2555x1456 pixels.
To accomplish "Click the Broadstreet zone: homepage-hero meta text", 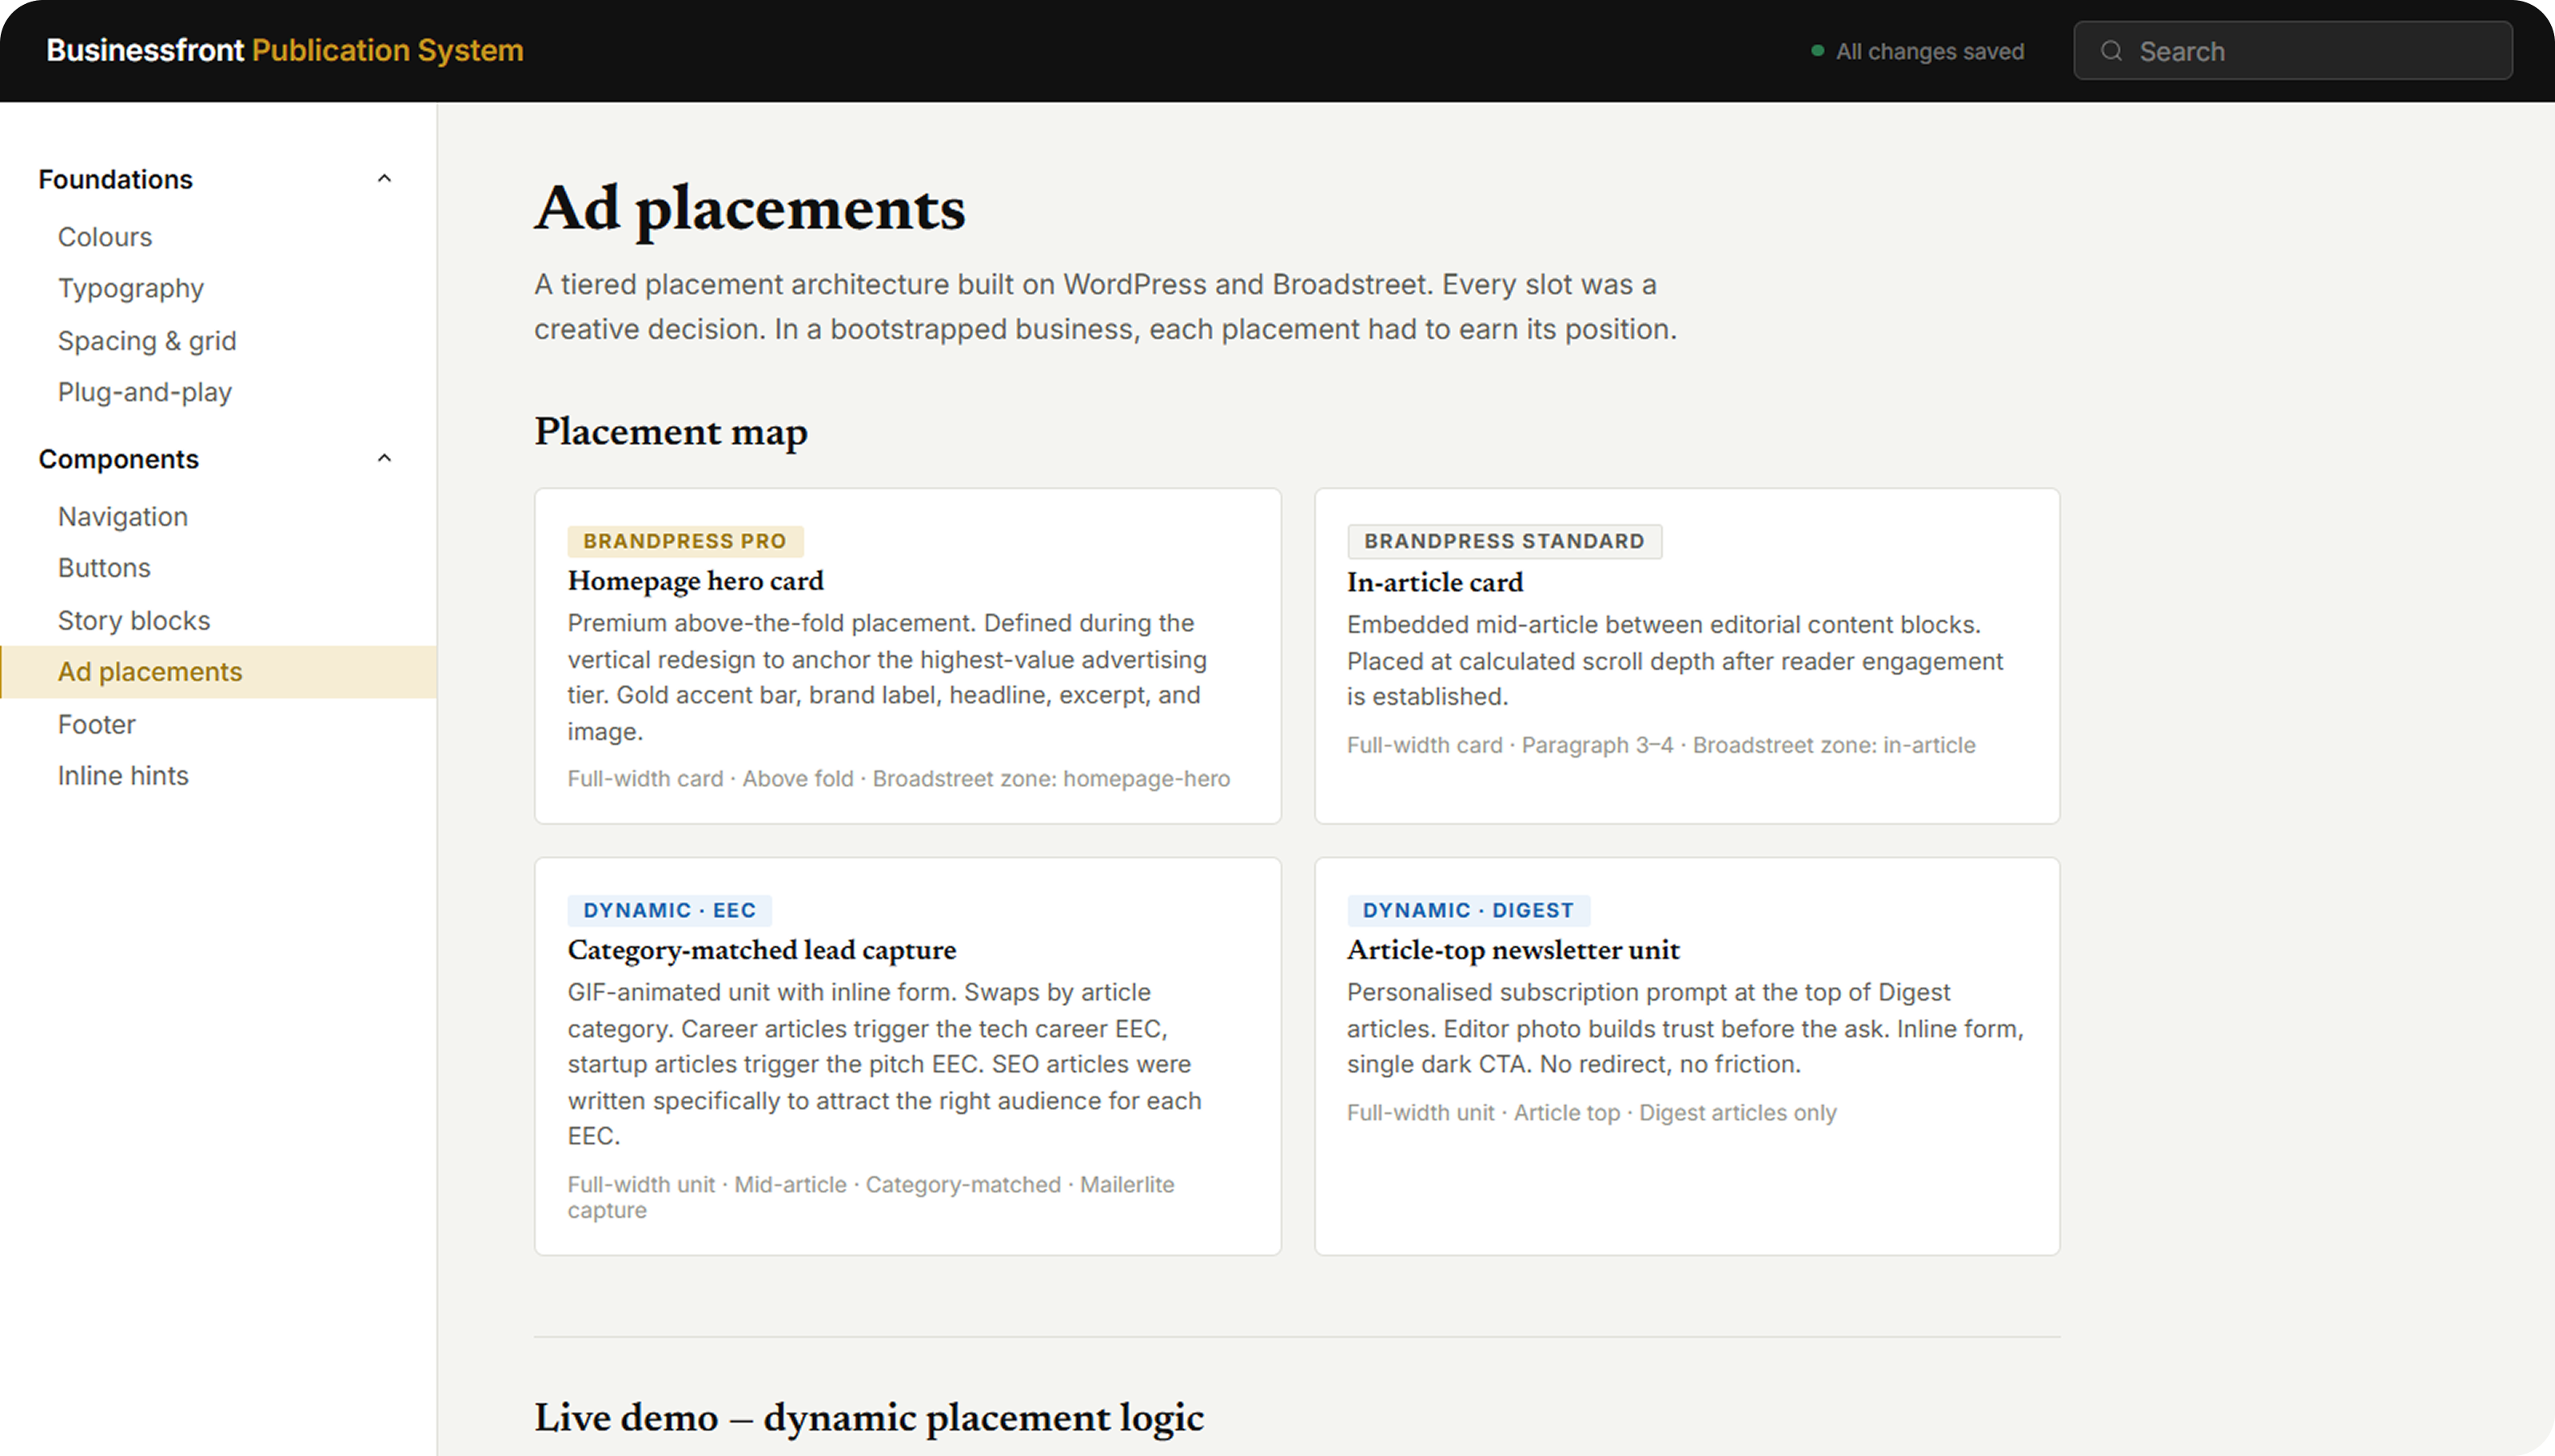I will (1050, 779).
